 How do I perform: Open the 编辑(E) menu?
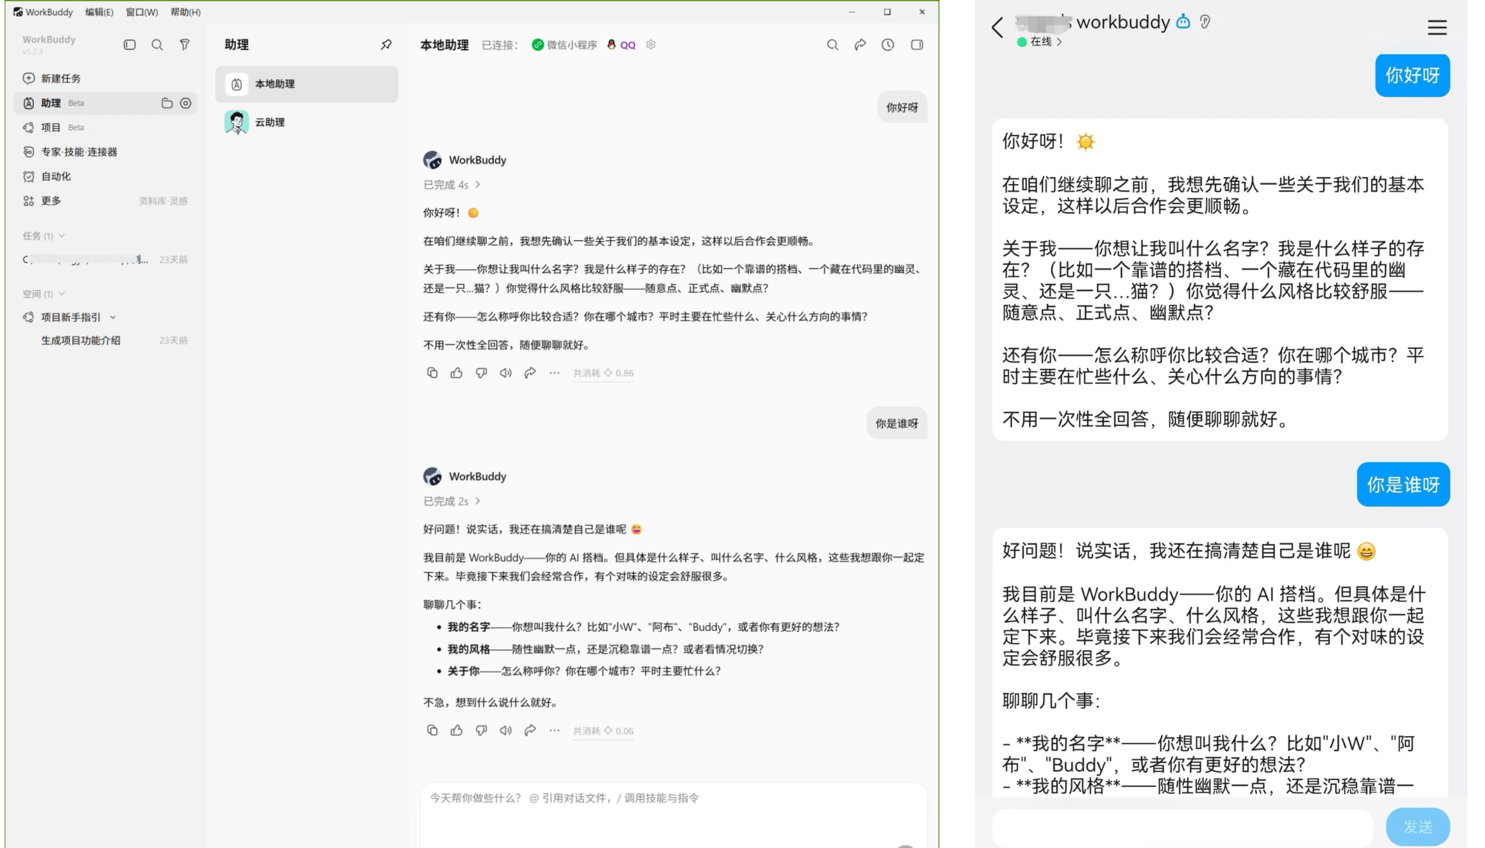point(99,12)
